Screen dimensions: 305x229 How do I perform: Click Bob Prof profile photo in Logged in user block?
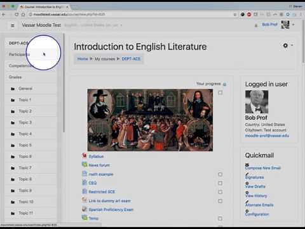coord(257,102)
